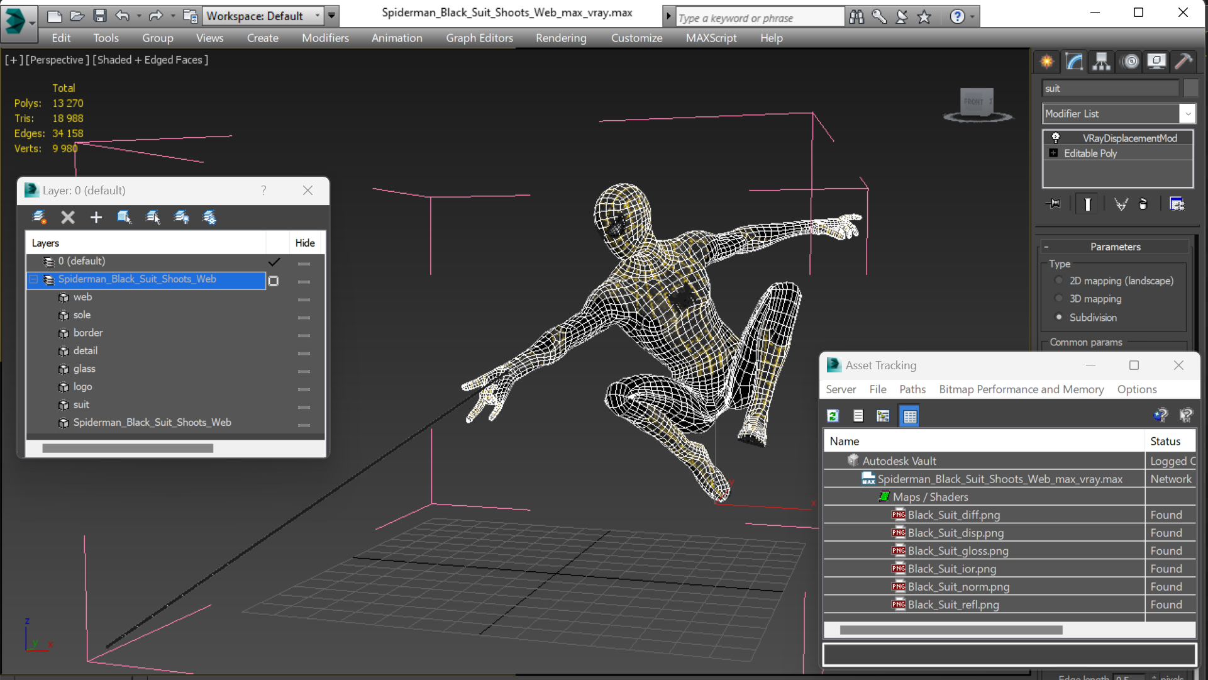This screenshot has width=1208, height=680.
Task: Open Asset Tracking Paths menu
Action: pos(912,389)
